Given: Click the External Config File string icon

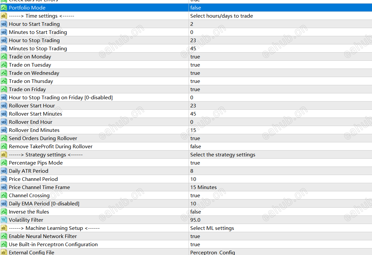Looking at the screenshot, I should (4, 252).
